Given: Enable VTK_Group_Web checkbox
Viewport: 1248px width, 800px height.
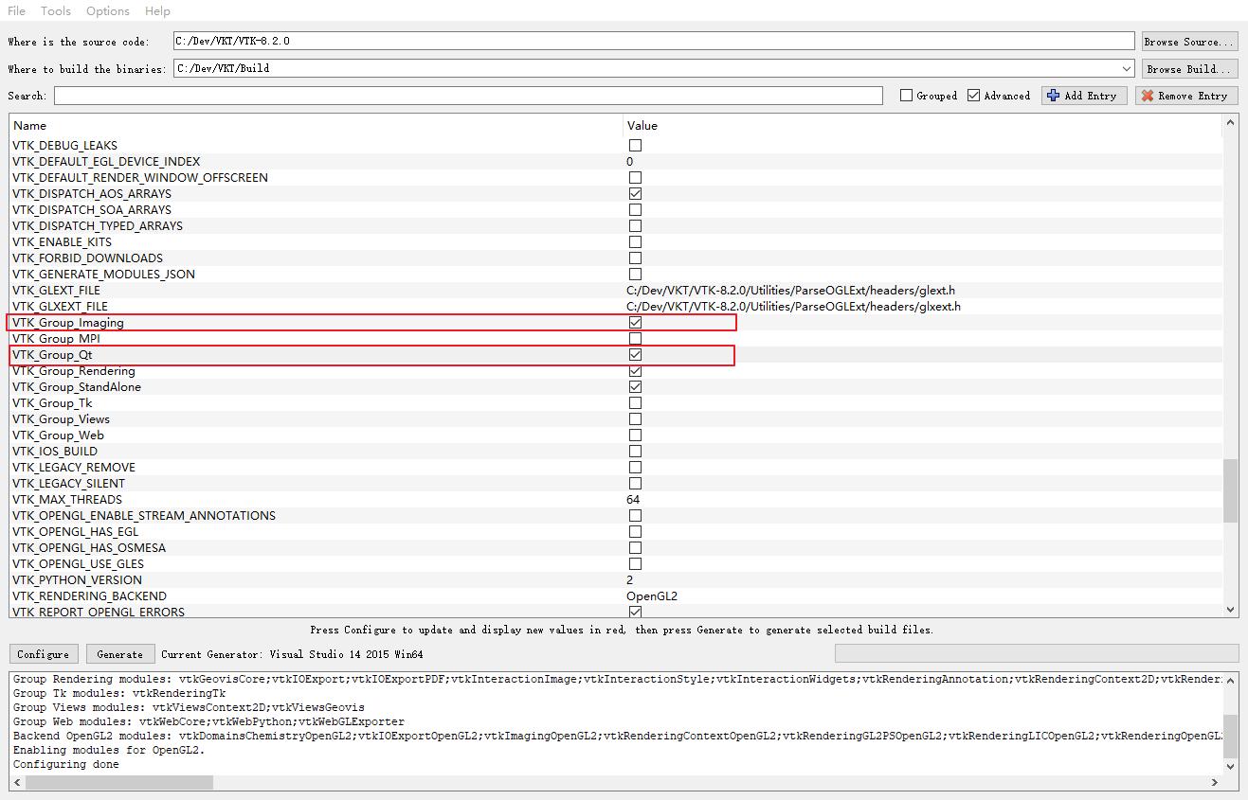Looking at the screenshot, I should pyautogui.click(x=635, y=436).
